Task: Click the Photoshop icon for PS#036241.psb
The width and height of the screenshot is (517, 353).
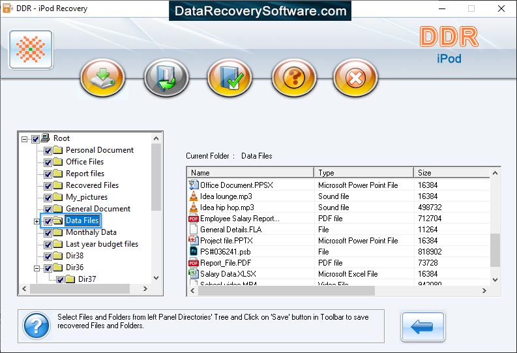Action: pyautogui.click(x=194, y=251)
